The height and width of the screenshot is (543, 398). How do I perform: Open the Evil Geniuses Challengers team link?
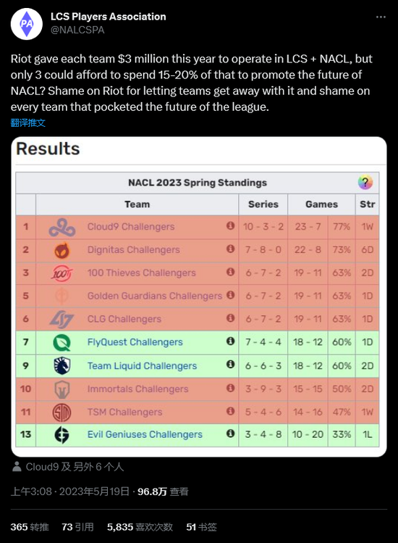pyautogui.click(x=145, y=434)
